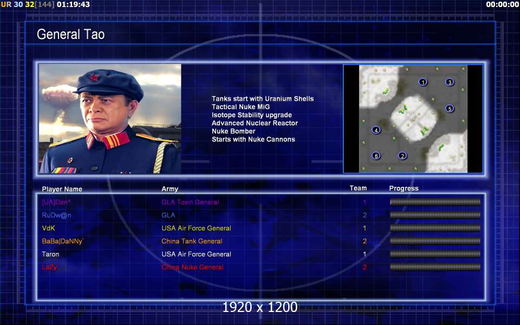Select VdK's loading progress bar
Image resolution: width=520 pixels, height=325 pixels.
pyautogui.click(x=435, y=228)
